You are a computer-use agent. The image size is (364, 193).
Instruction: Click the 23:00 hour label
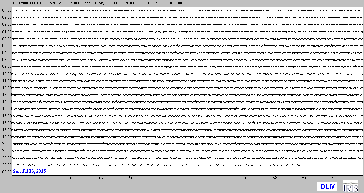[x=7, y=165]
